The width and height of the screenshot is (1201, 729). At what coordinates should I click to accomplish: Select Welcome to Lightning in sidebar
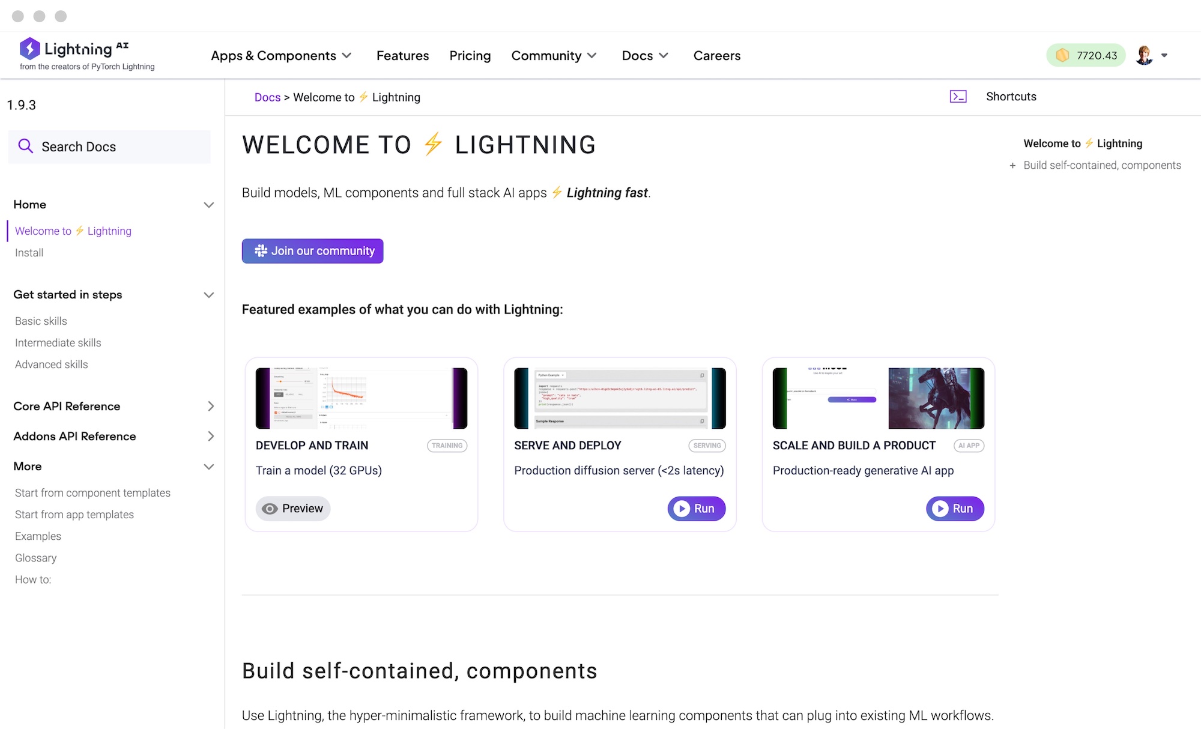coord(73,231)
